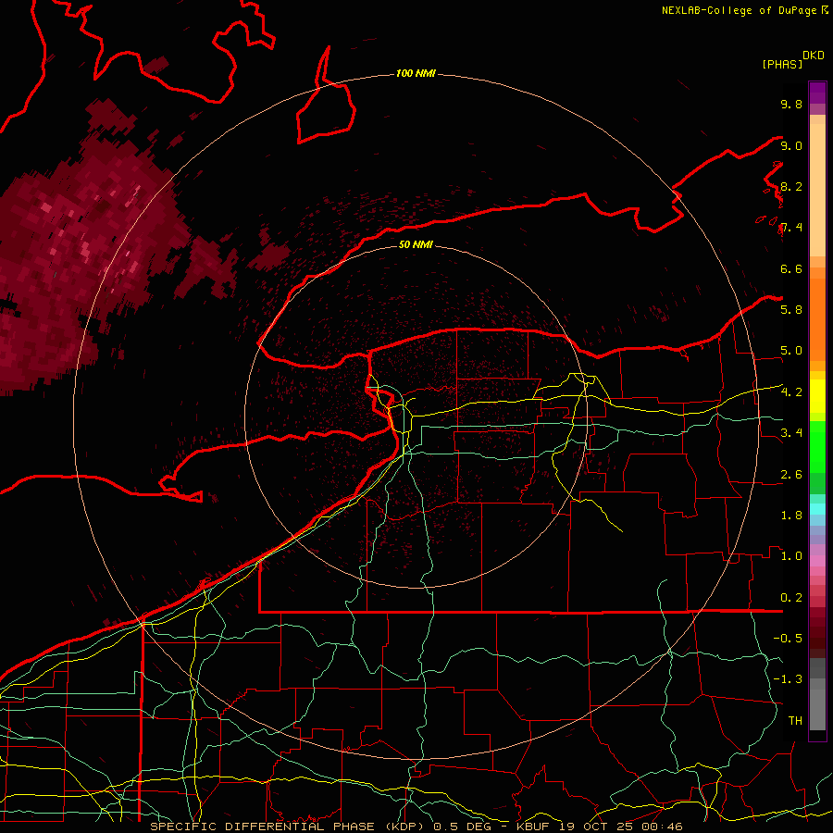
Task: Click the 100 NMI range ring label
Action: tap(416, 73)
